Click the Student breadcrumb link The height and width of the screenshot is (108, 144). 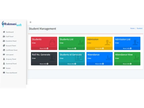(x=140, y=29)
